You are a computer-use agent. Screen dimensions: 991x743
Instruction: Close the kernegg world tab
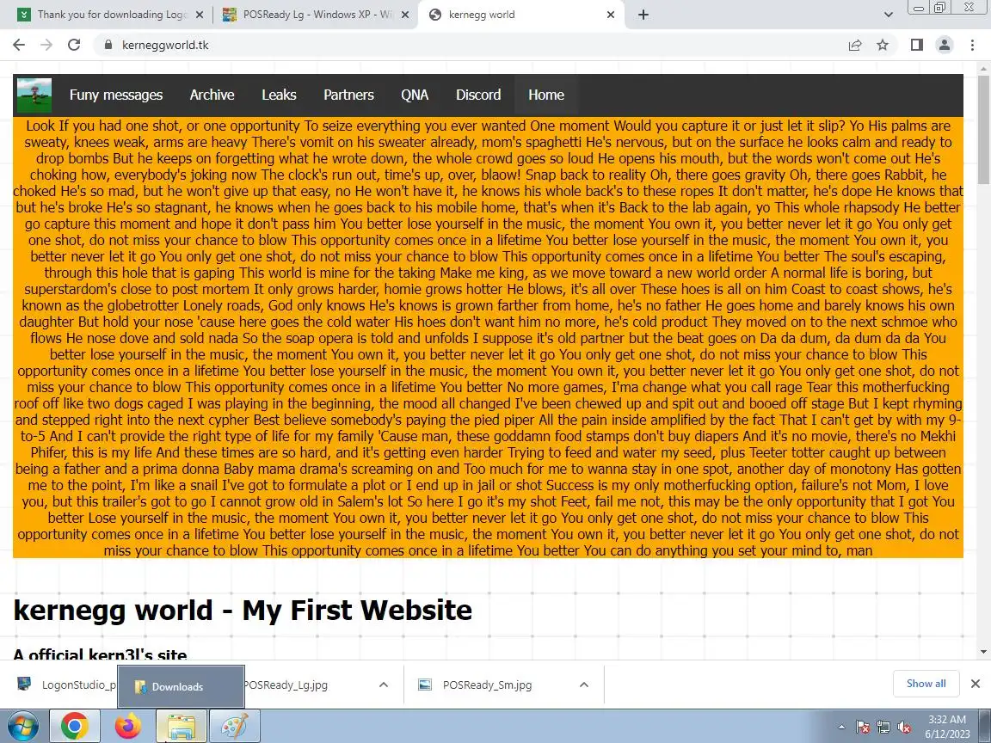(x=611, y=15)
